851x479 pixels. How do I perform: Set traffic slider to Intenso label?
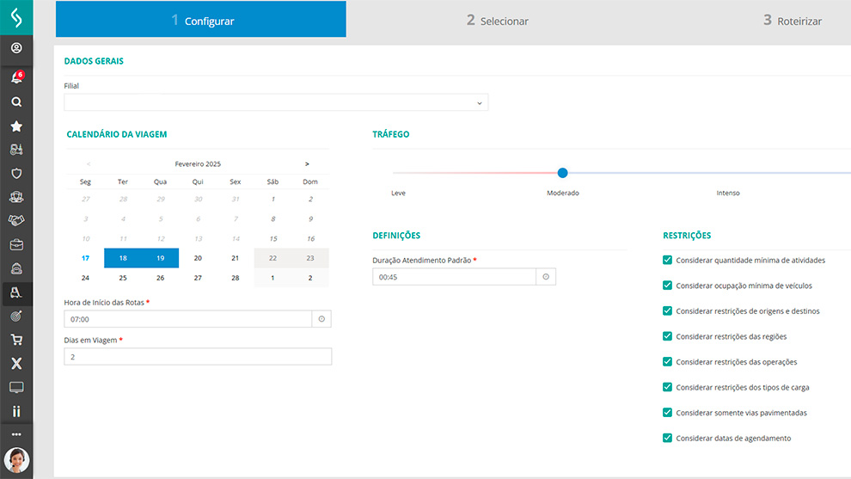(x=728, y=193)
